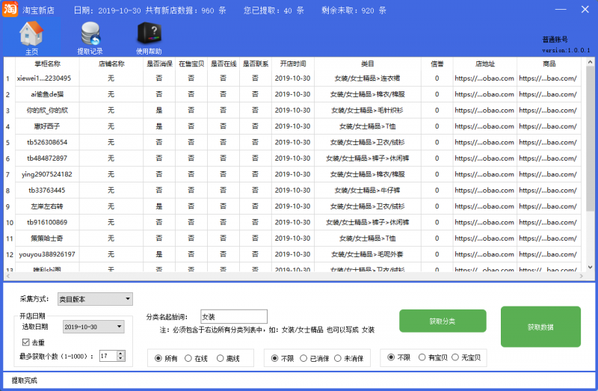Sort by the 开店时间 column header
This screenshot has height=391, width=598.
pos(292,64)
